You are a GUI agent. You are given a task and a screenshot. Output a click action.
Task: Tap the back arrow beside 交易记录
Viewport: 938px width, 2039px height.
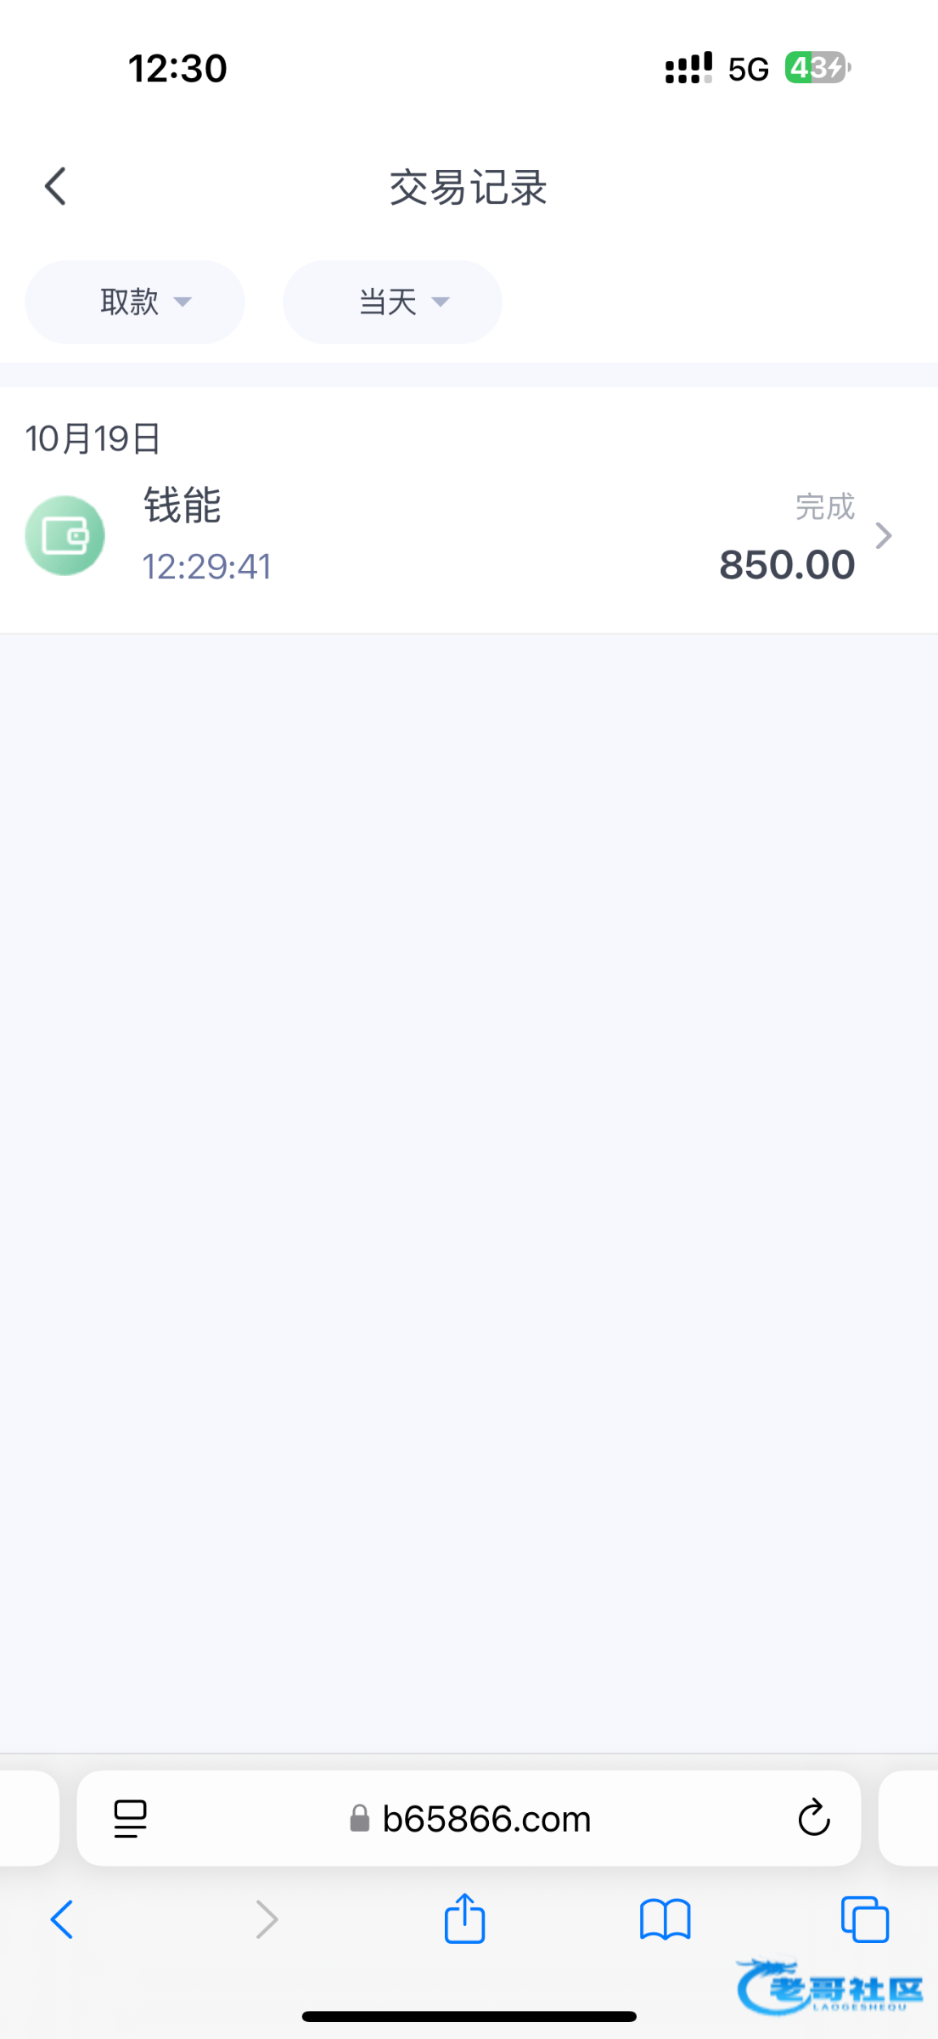pos(56,187)
